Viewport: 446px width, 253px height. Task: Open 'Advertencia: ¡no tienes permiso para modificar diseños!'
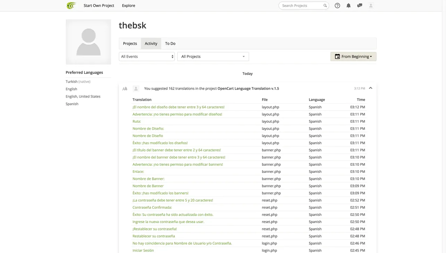coord(177,114)
